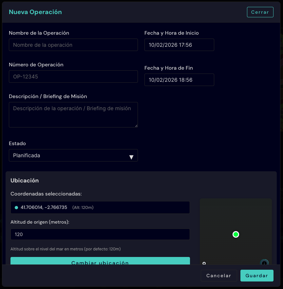Viewport: 283px width, 289px height.
Task: Click the green location marker on the map
Action: (x=236, y=234)
